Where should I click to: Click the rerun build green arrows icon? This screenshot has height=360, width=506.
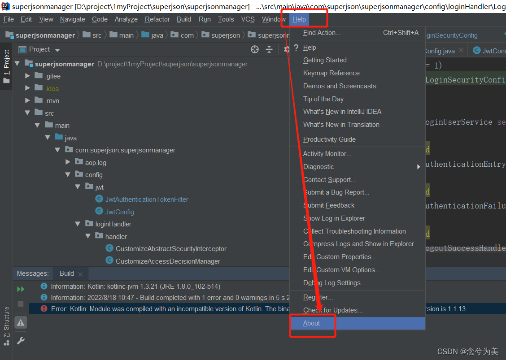coord(21,289)
